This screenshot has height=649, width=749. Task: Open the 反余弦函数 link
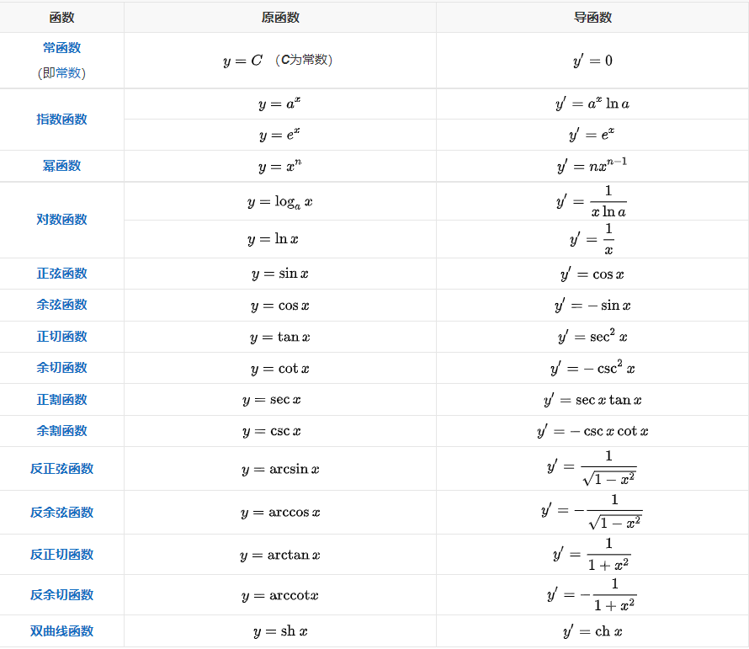[61, 513]
